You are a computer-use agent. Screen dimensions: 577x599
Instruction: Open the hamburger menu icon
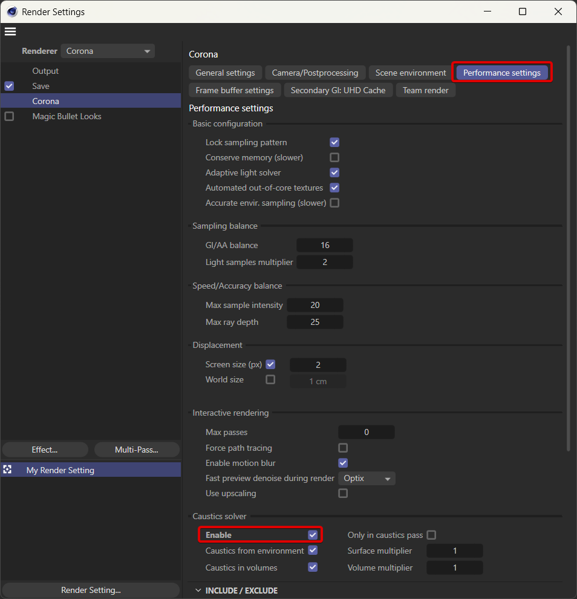tap(10, 31)
